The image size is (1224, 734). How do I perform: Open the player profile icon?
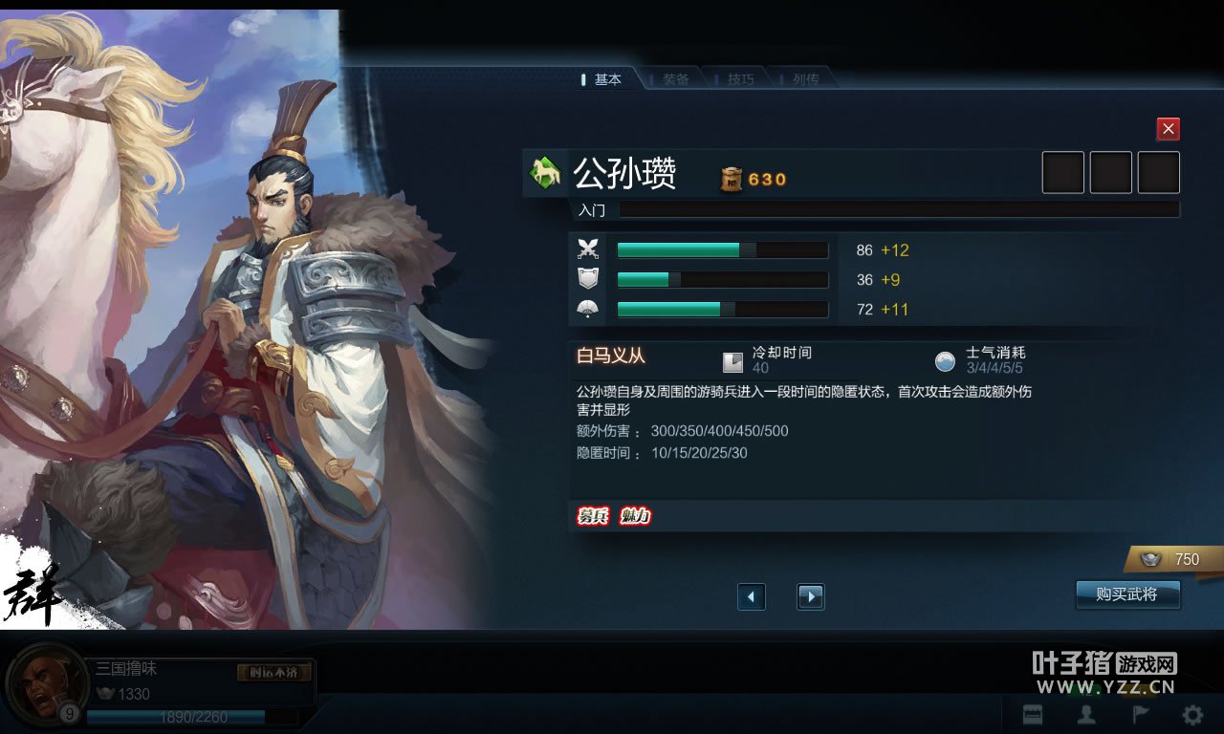[1086, 714]
